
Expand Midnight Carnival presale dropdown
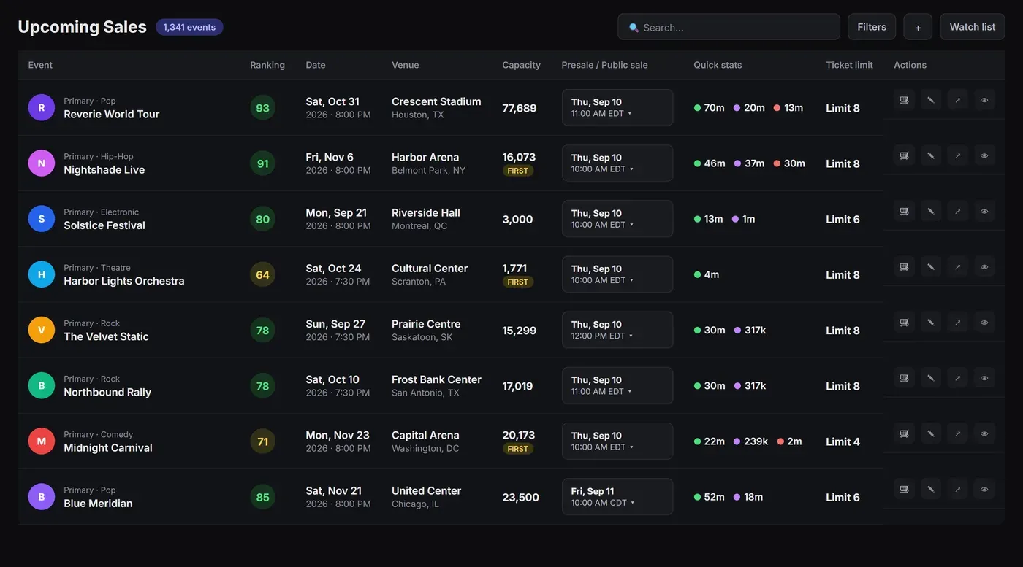(x=617, y=441)
